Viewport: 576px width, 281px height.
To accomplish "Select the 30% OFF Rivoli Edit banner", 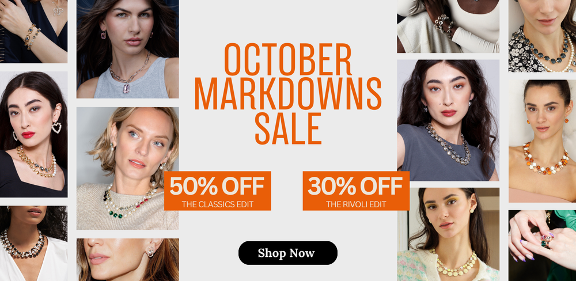I will pyautogui.click(x=356, y=191).
